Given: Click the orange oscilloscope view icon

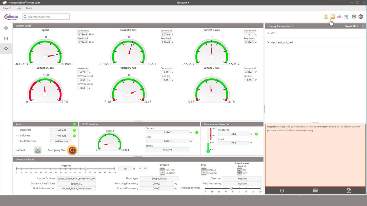Looking at the screenshot, I should point(333,17).
